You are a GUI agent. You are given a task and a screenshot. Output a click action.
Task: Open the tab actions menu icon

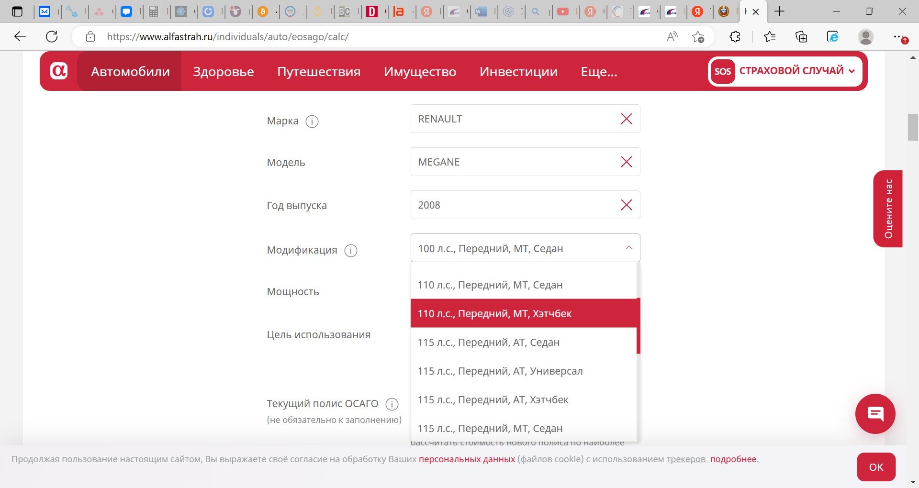tap(17, 11)
